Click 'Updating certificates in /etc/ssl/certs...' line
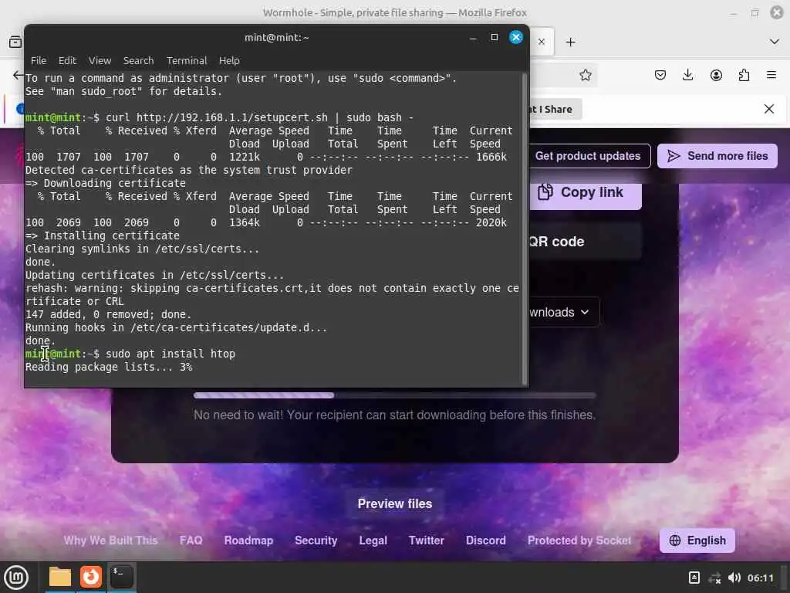The image size is (790, 593). (x=154, y=275)
